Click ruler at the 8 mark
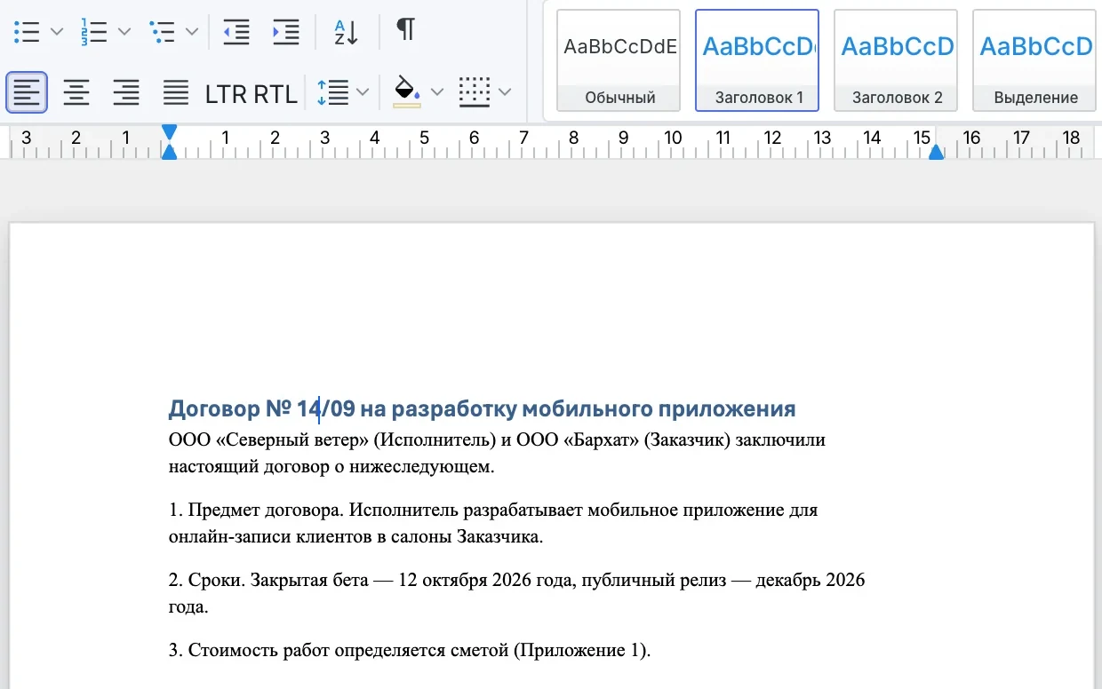 coord(574,138)
